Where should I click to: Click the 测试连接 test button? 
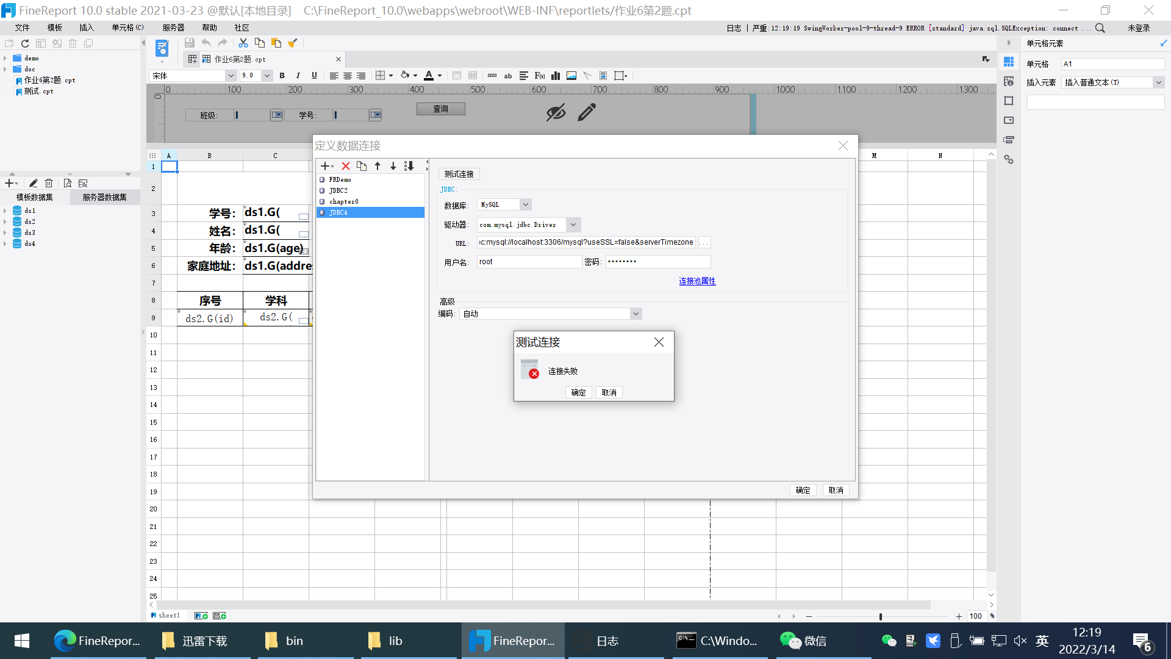tap(459, 174)
